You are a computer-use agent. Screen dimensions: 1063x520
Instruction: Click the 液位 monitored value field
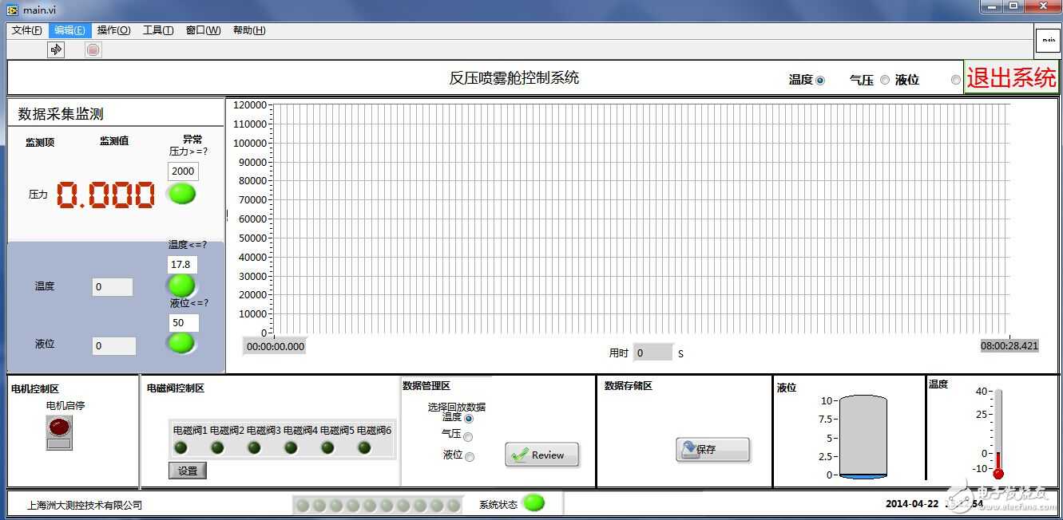113,346
